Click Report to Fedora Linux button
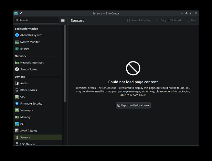 coord(133,105)
